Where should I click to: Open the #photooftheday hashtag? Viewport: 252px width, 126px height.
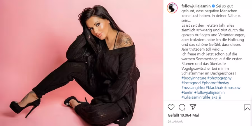tap(215, 83)
